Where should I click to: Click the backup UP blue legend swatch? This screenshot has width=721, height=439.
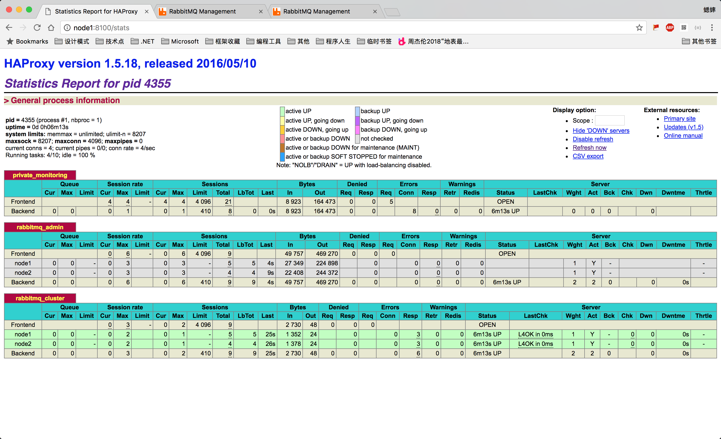pyautogui.click(x=357, y=111)
